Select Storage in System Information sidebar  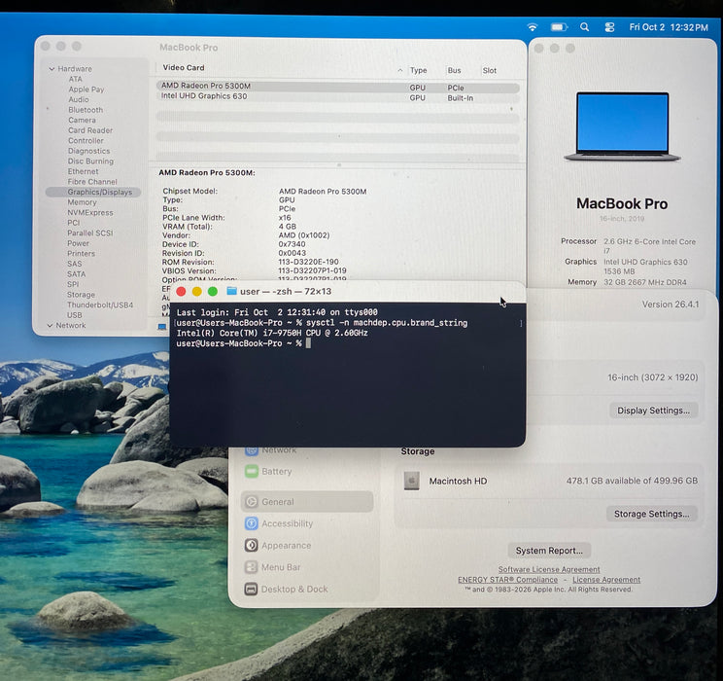[81, 295]
